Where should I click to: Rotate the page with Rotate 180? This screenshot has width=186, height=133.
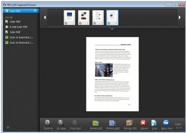129,123
